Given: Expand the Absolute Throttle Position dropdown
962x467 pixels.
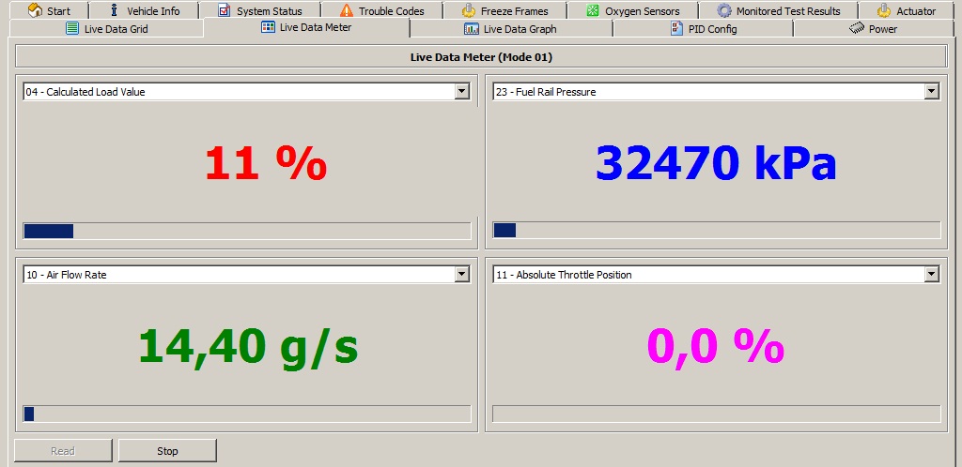Looking at the screenshot, I should pyautogui.click(x=931, y=275).
